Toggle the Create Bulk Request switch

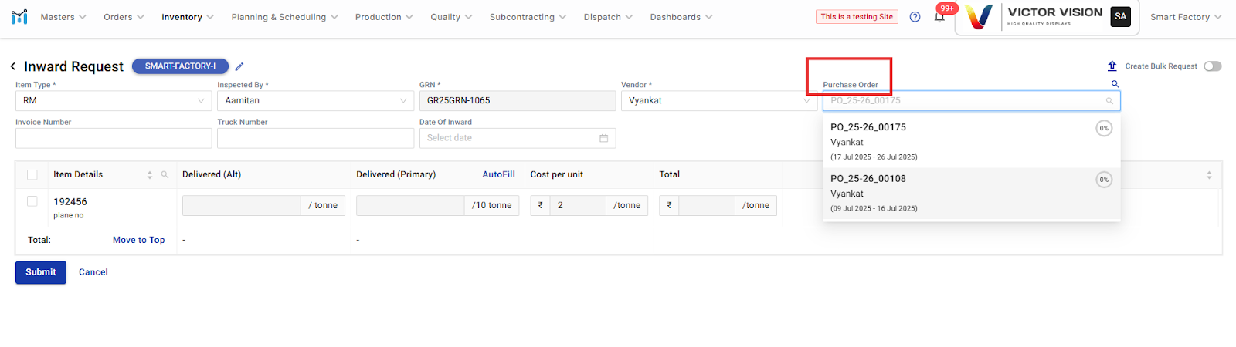pos(1213,66)
